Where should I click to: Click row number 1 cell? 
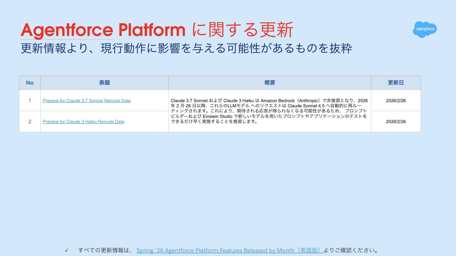tap(30, 101)
